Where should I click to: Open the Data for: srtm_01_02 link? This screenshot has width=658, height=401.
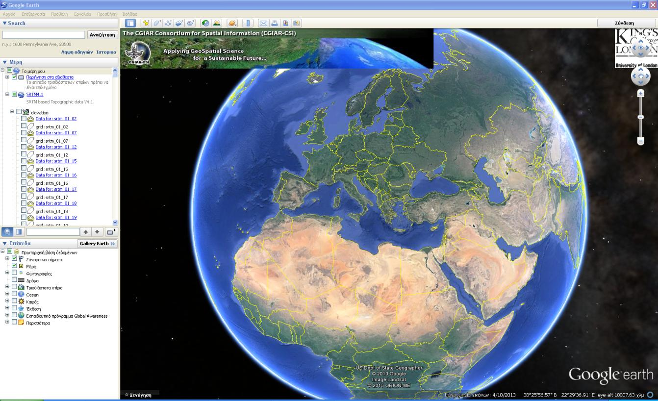click(56, 119)
